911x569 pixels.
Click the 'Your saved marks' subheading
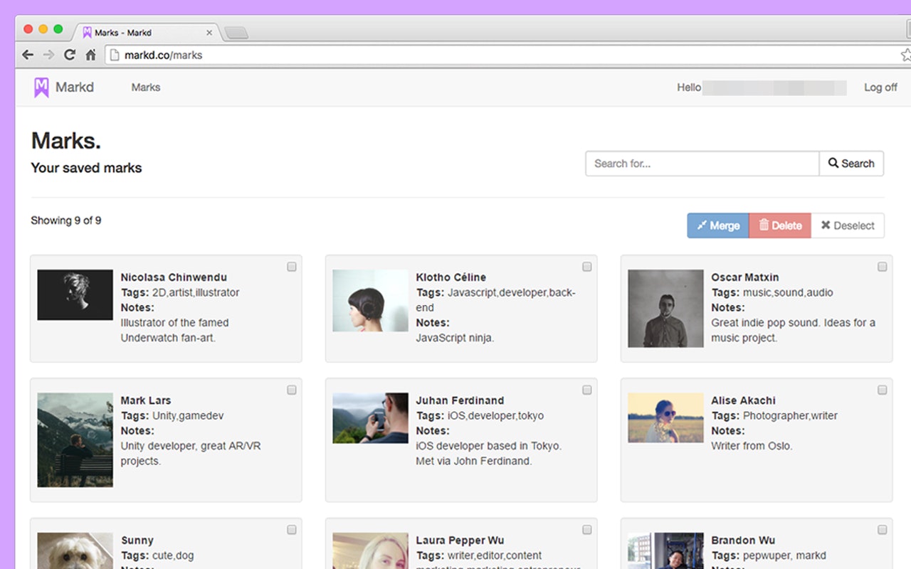click(86, 168)
